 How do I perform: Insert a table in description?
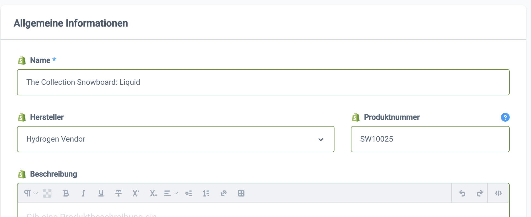click(x=241, y=193)
